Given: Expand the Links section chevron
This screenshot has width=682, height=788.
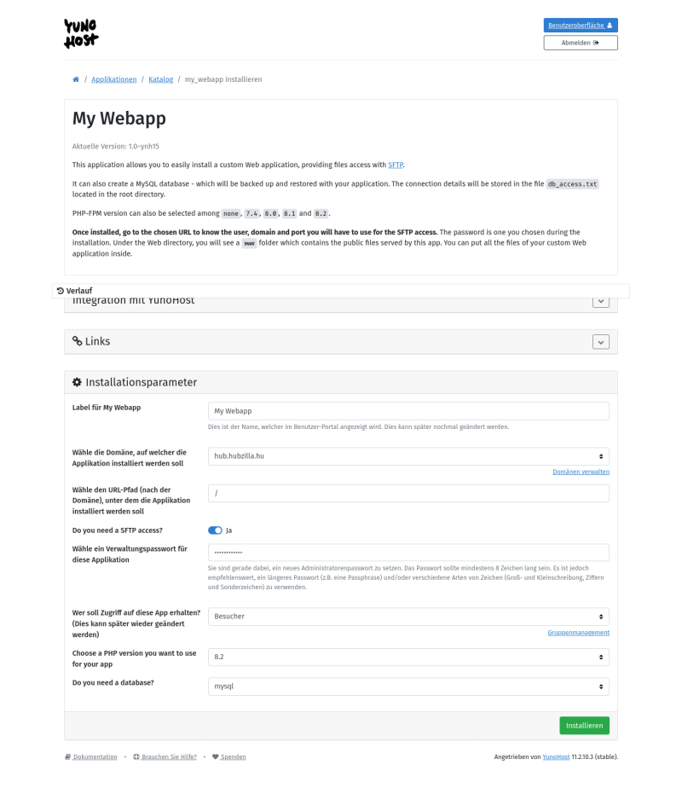Looking at the screenshot, I should 601,342.
